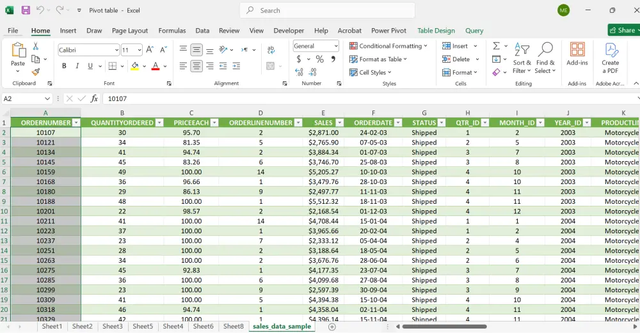Toggle Italic formatting
The width and height of the screenshot is (640, 333).
point(77,66)
